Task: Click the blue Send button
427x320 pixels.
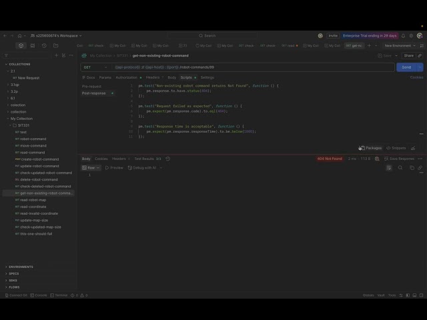Action: [x=406, y=67]
